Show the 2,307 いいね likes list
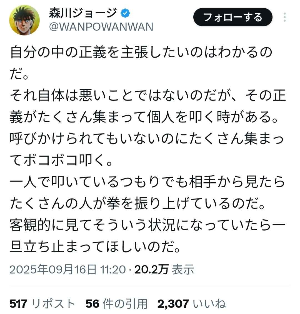300x314 pixels. 192,303
